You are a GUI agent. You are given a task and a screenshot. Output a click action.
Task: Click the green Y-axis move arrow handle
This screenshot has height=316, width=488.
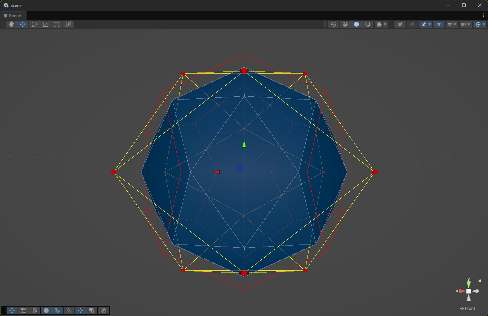point(244,144)
